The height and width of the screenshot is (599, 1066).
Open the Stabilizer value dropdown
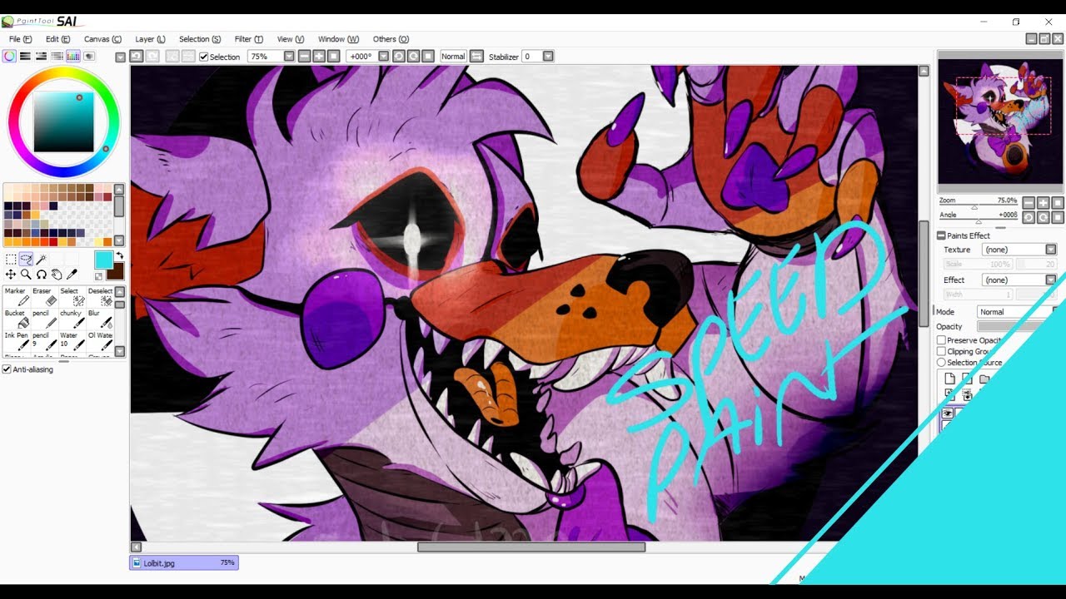point(548,57)
